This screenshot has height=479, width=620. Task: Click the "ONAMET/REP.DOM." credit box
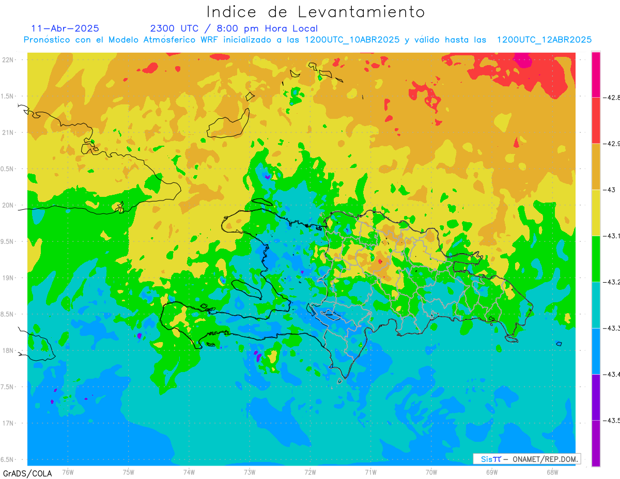526,459
